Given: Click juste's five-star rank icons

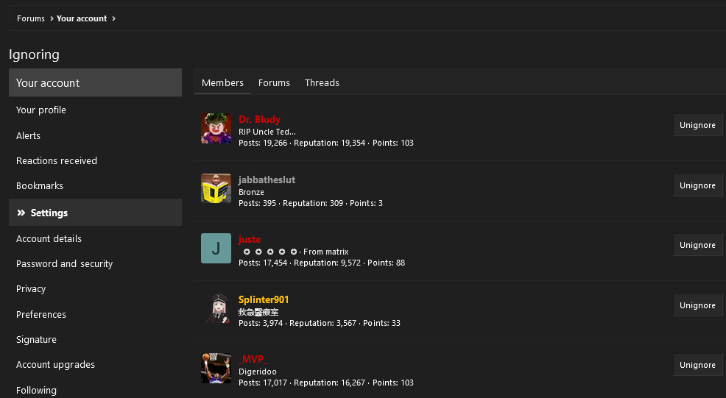Looking at the screenshot, I should tap(270, 252).
